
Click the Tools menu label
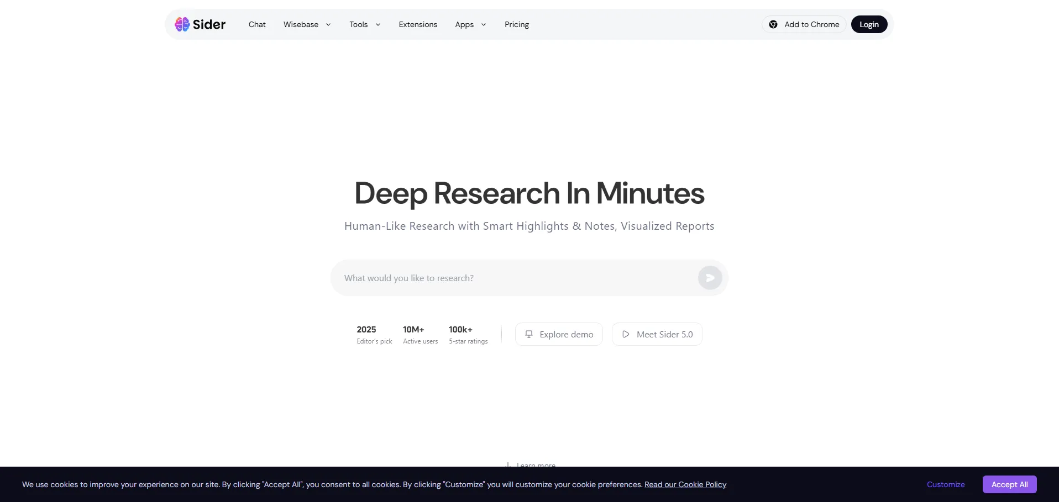point(358,24)
